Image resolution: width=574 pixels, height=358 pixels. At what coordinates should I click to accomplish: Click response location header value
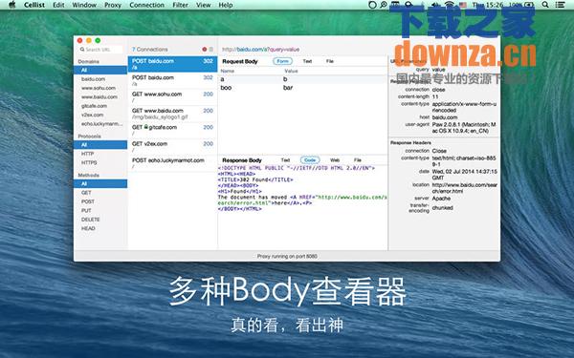click(x=465, y=188)
